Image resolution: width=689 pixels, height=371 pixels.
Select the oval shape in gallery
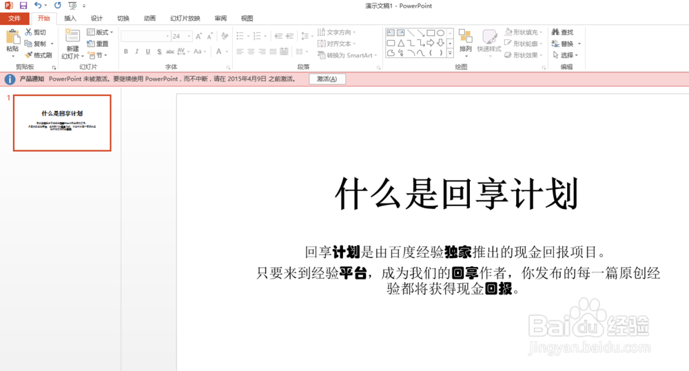click(x=440, y=33)
